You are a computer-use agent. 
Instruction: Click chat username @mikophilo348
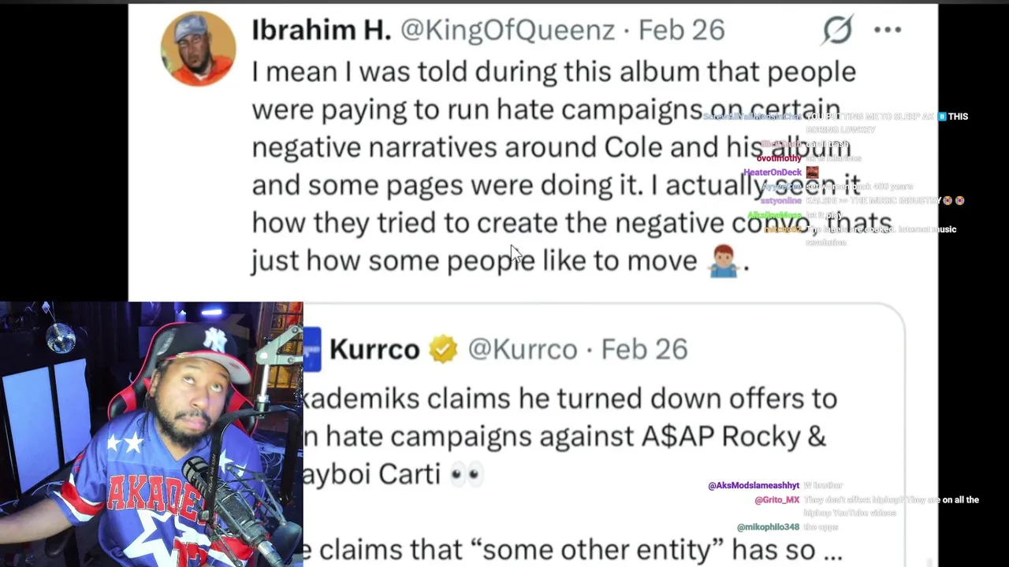click(769, 528)
